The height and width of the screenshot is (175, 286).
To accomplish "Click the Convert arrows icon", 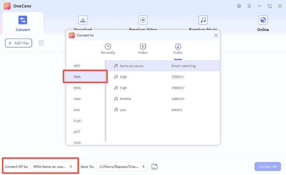I will (23, 20).
